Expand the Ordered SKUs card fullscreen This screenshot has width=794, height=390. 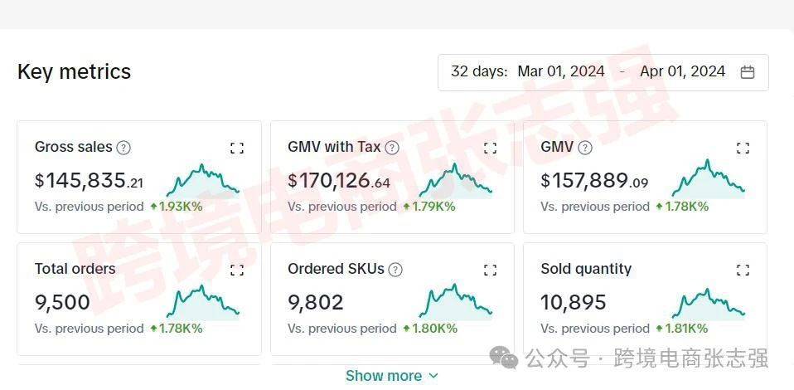click(x=490, y=270)
